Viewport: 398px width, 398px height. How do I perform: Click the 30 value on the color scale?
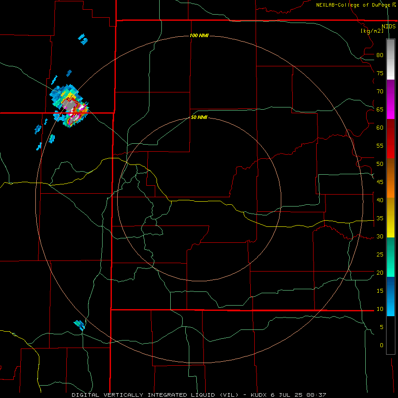click(380, 236)
